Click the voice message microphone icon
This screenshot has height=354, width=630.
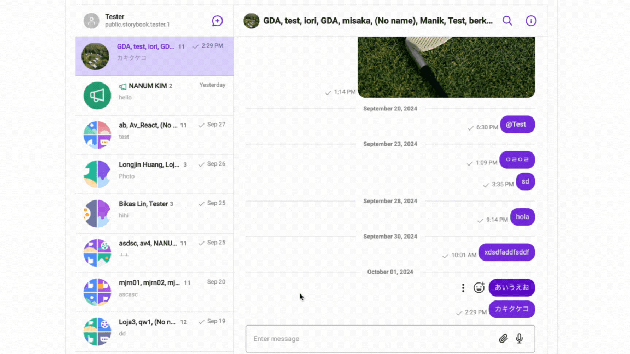520,339
